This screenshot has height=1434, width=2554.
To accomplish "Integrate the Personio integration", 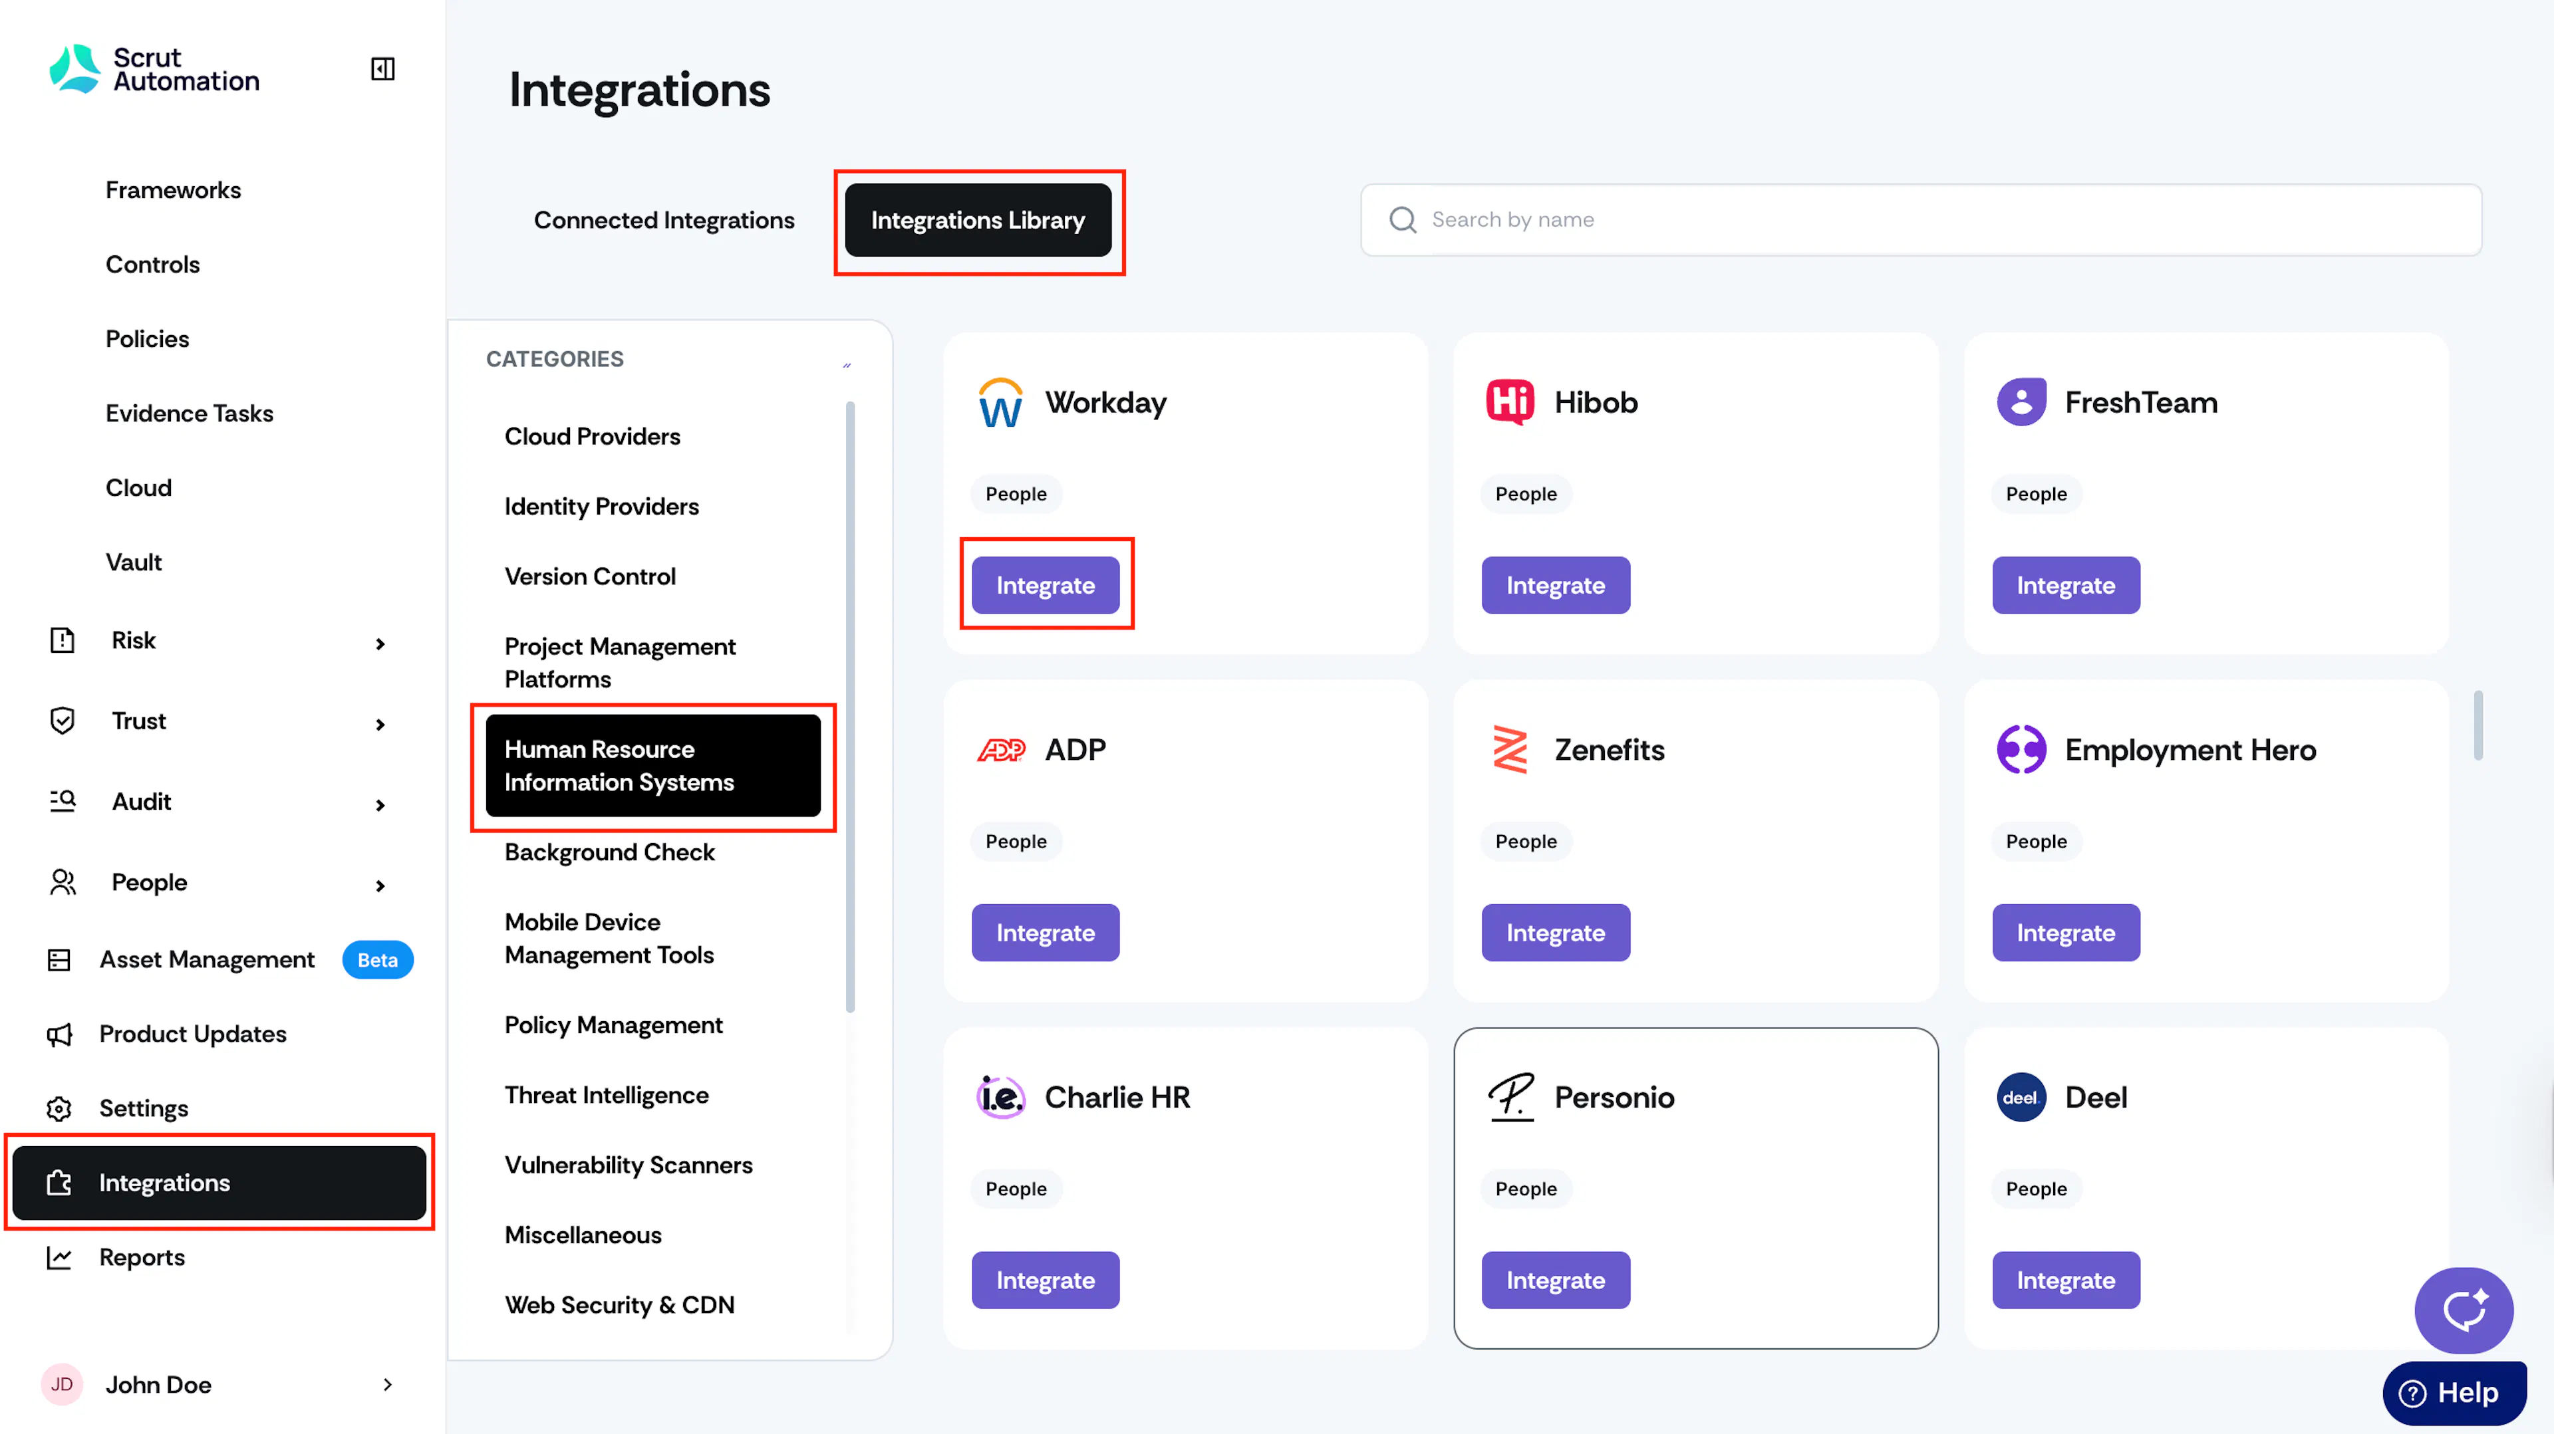I will tap(1554, 1279).
